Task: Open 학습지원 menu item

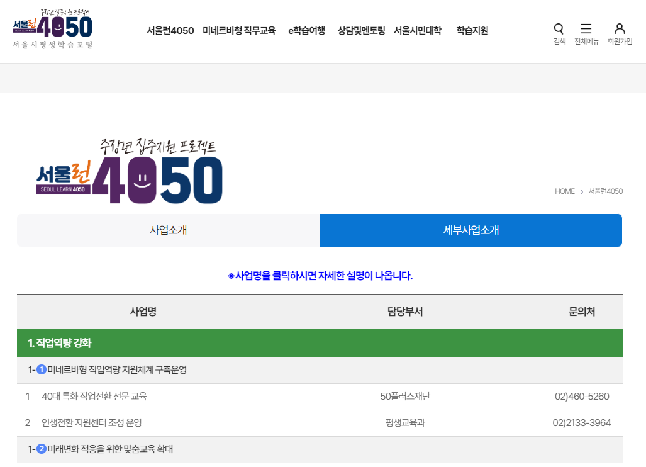Action: coord(472,30)
